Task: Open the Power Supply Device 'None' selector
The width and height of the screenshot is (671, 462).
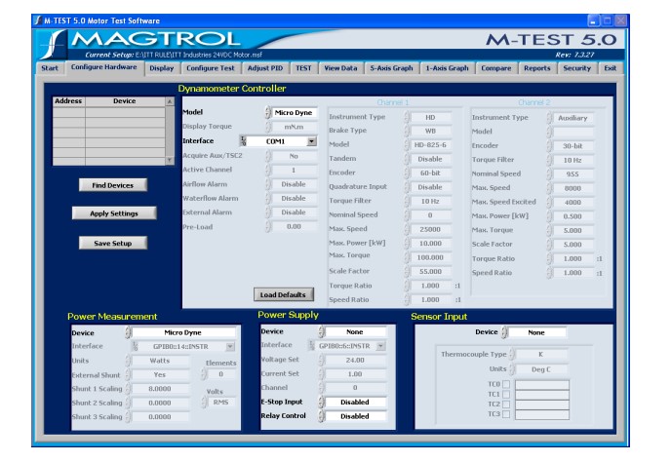Action: click(x=355, y=332)
